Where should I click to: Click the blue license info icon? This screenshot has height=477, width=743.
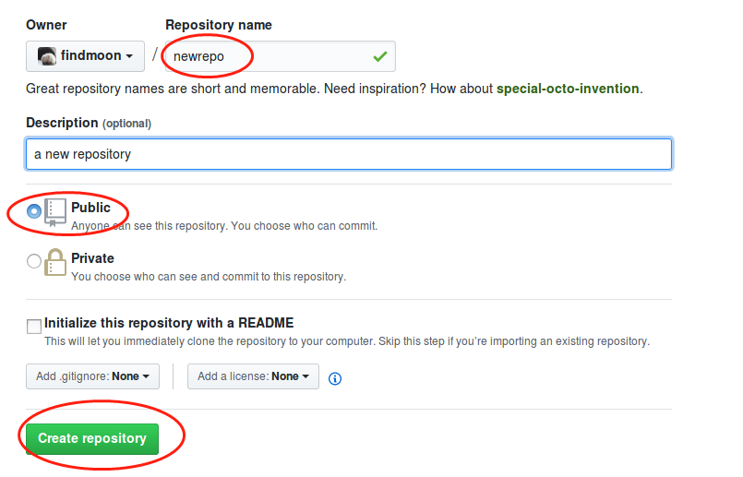pos(335,377)
